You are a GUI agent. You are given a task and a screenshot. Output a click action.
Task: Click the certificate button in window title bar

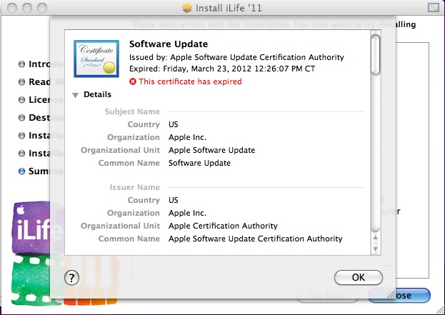click(434, 8)
